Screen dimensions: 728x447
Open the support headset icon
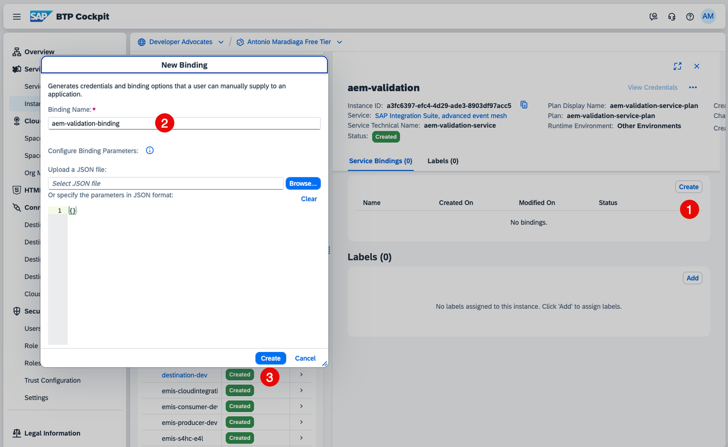click(x=671, y=17)
